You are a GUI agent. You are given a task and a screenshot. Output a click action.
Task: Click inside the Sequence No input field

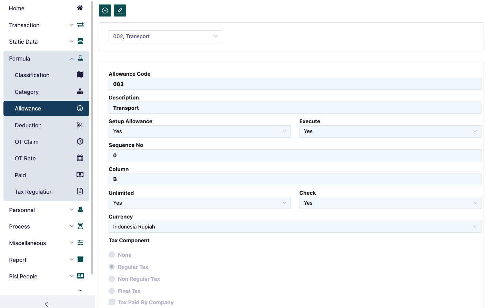coord(295,155)
